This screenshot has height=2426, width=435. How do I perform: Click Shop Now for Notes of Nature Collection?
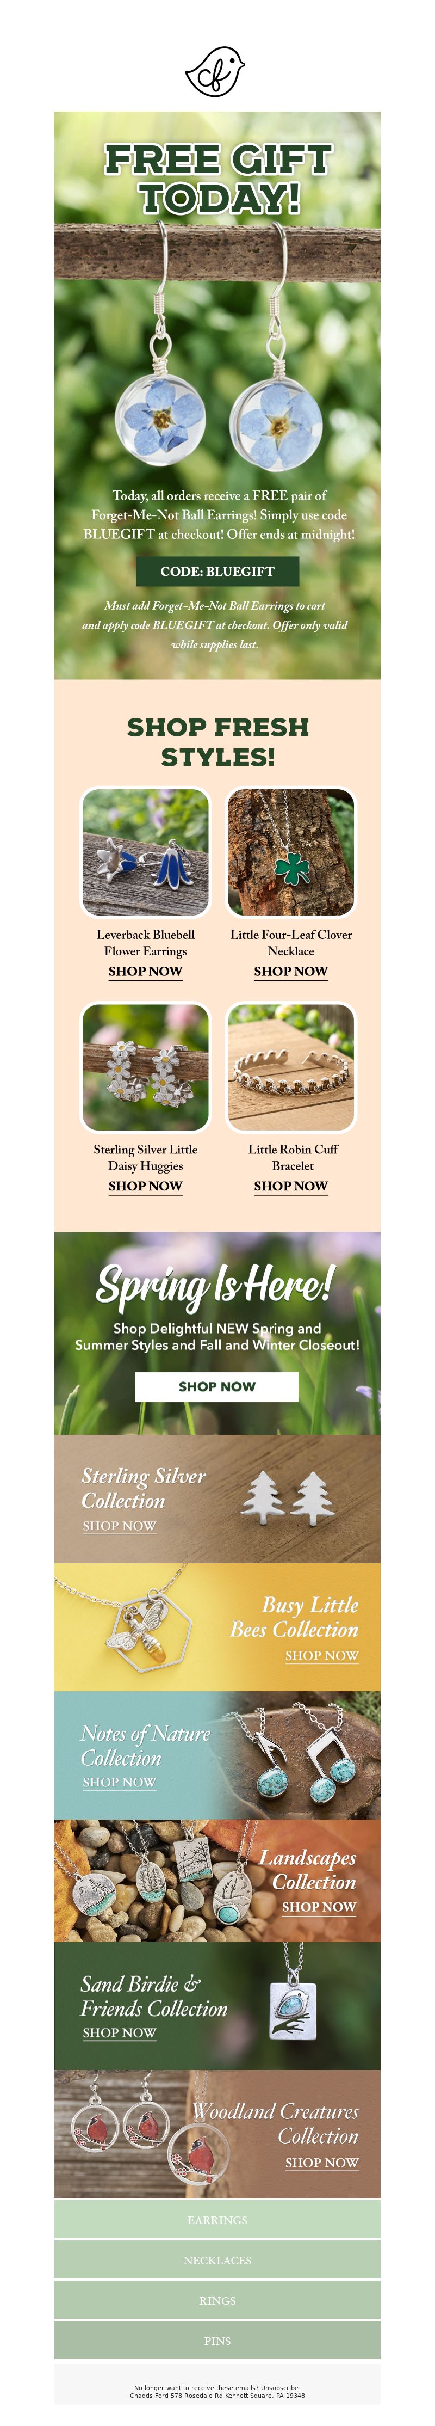(x=119, y=1782)
